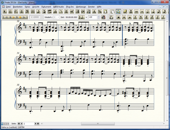Choose the quarter note duration
This screenshot has width=170, height=130.
tap(153, 11)
